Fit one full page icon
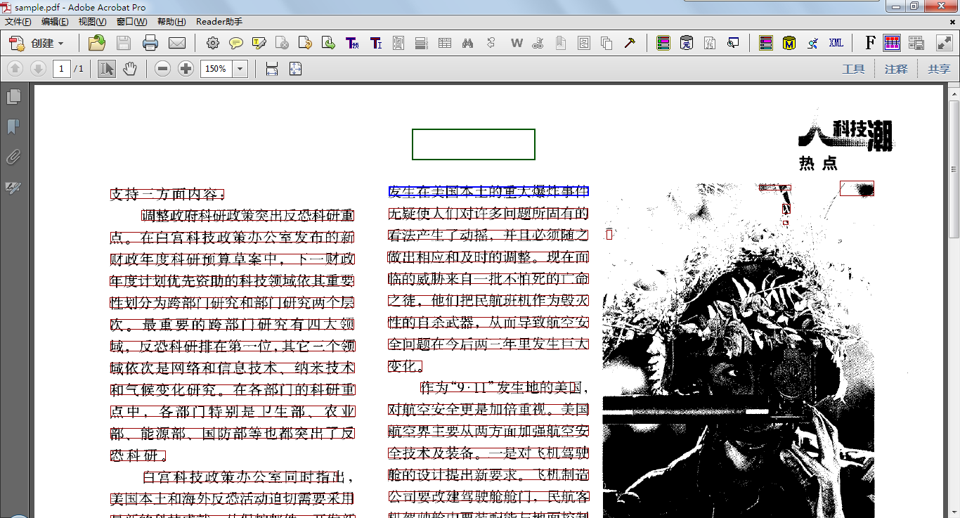Screen dimensions: 960x518 tap(295, 69)
